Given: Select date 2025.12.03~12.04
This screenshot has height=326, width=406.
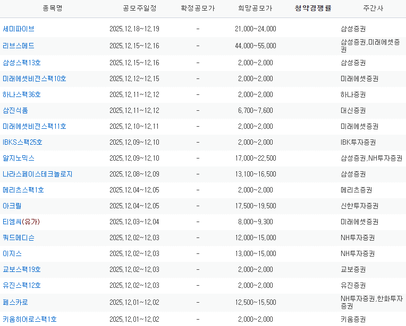Looking at the screenshot, I should (134, 222).
